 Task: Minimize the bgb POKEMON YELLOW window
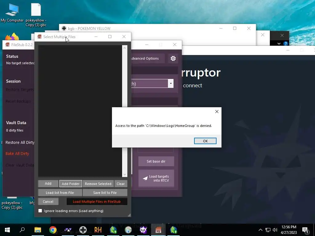[x=221, y=28]
